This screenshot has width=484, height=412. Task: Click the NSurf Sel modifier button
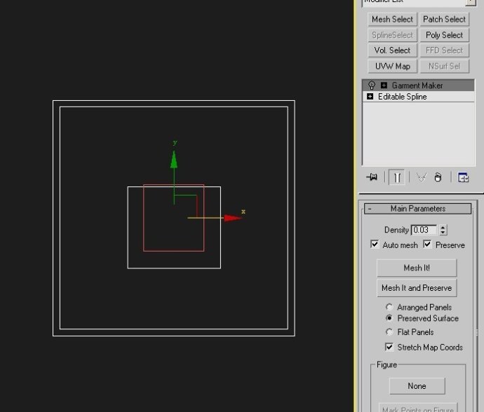(x=444, y=67)
